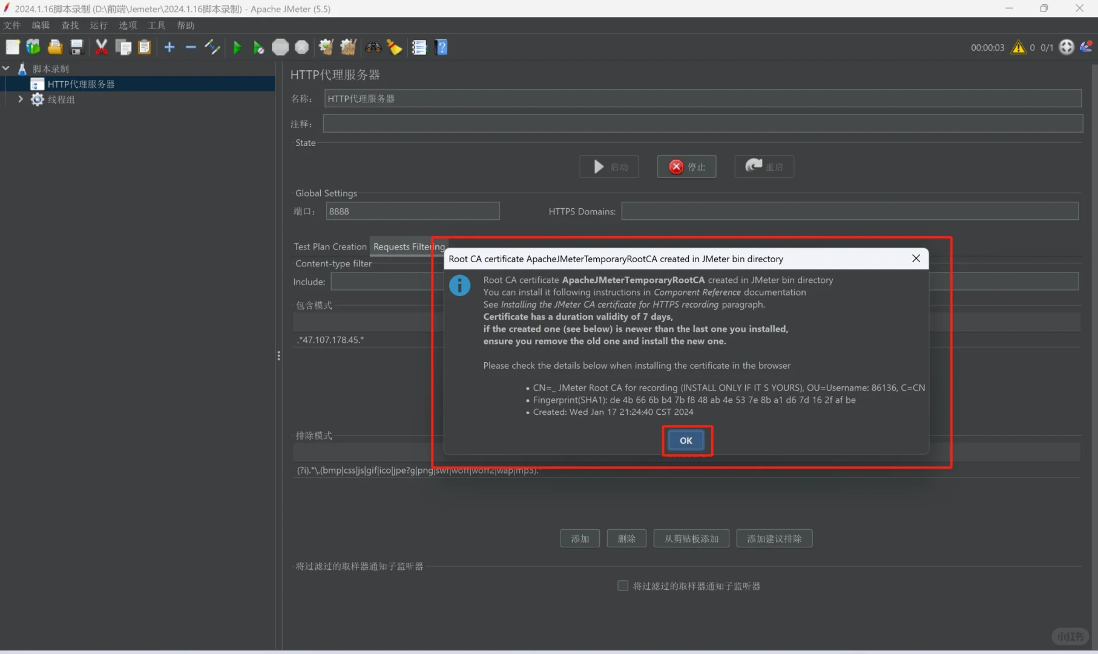Click the 重启 restart button
The height and width of the screenshot is (654, 1098).
(764, 167)
